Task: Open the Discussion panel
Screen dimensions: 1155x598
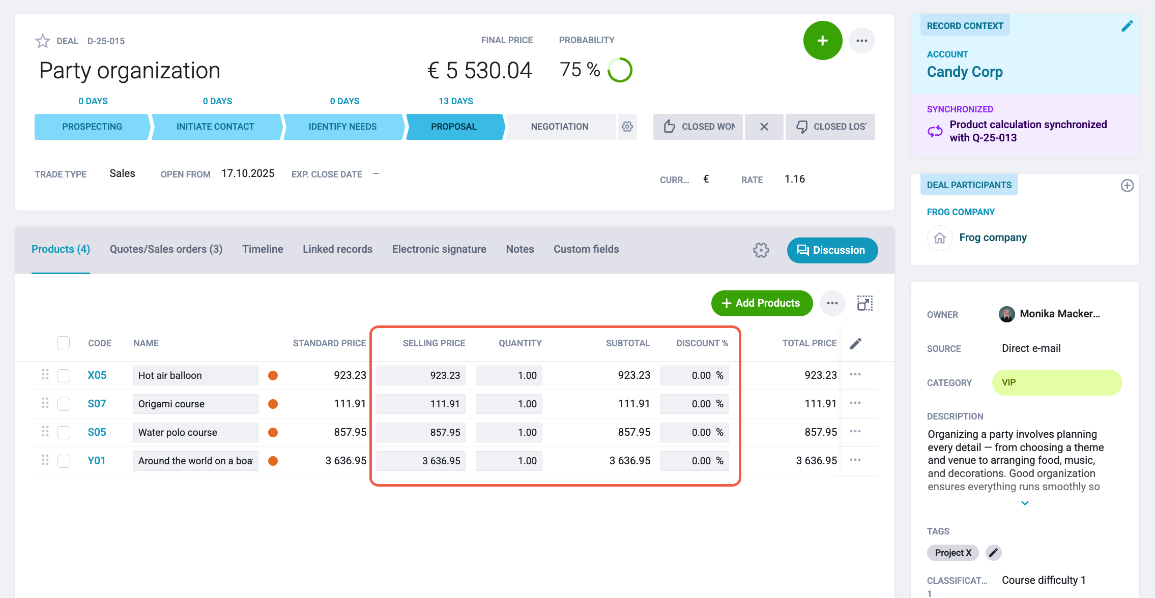Action: click(x=832, y=250)
